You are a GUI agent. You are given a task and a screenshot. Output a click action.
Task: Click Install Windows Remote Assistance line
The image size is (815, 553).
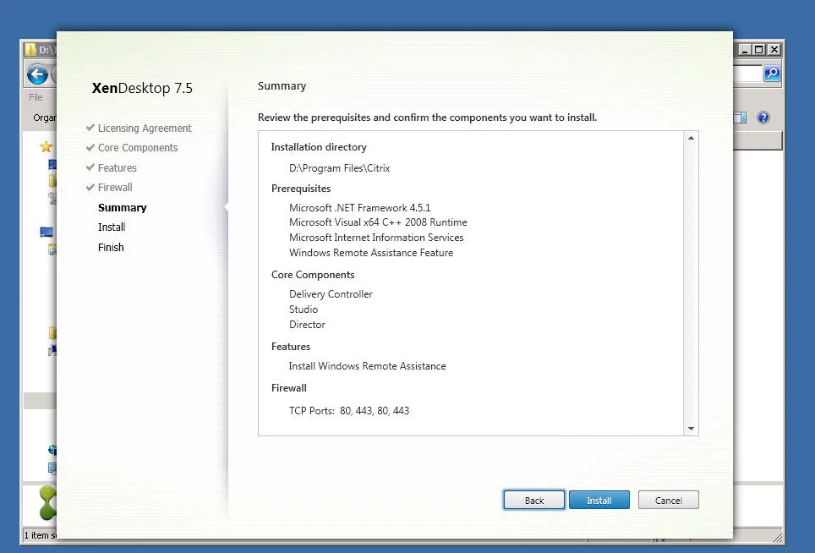pos(367,366)
